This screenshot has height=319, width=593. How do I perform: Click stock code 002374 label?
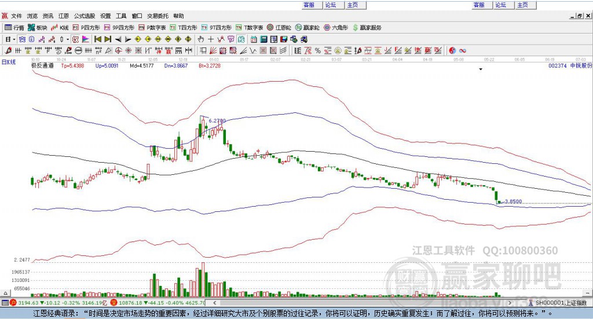[x=558, y=66]
